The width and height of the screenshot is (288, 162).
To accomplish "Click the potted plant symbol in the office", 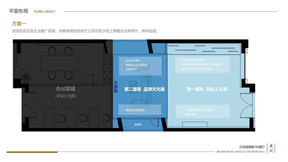I will point(26,77).
